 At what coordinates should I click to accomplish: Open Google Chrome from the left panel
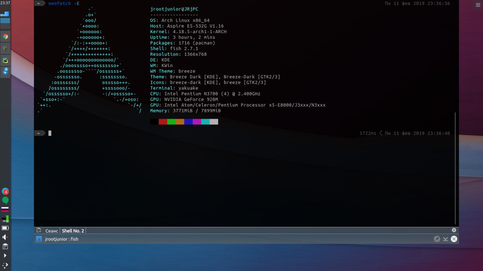point(5,37)
